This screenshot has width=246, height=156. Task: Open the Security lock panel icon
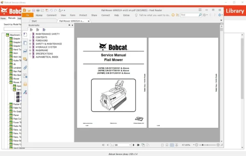click(x=25, y=84)
